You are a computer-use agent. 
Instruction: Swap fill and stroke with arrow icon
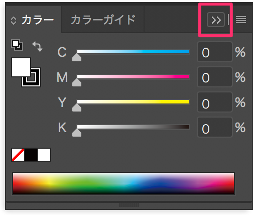(x=37, y=46)
